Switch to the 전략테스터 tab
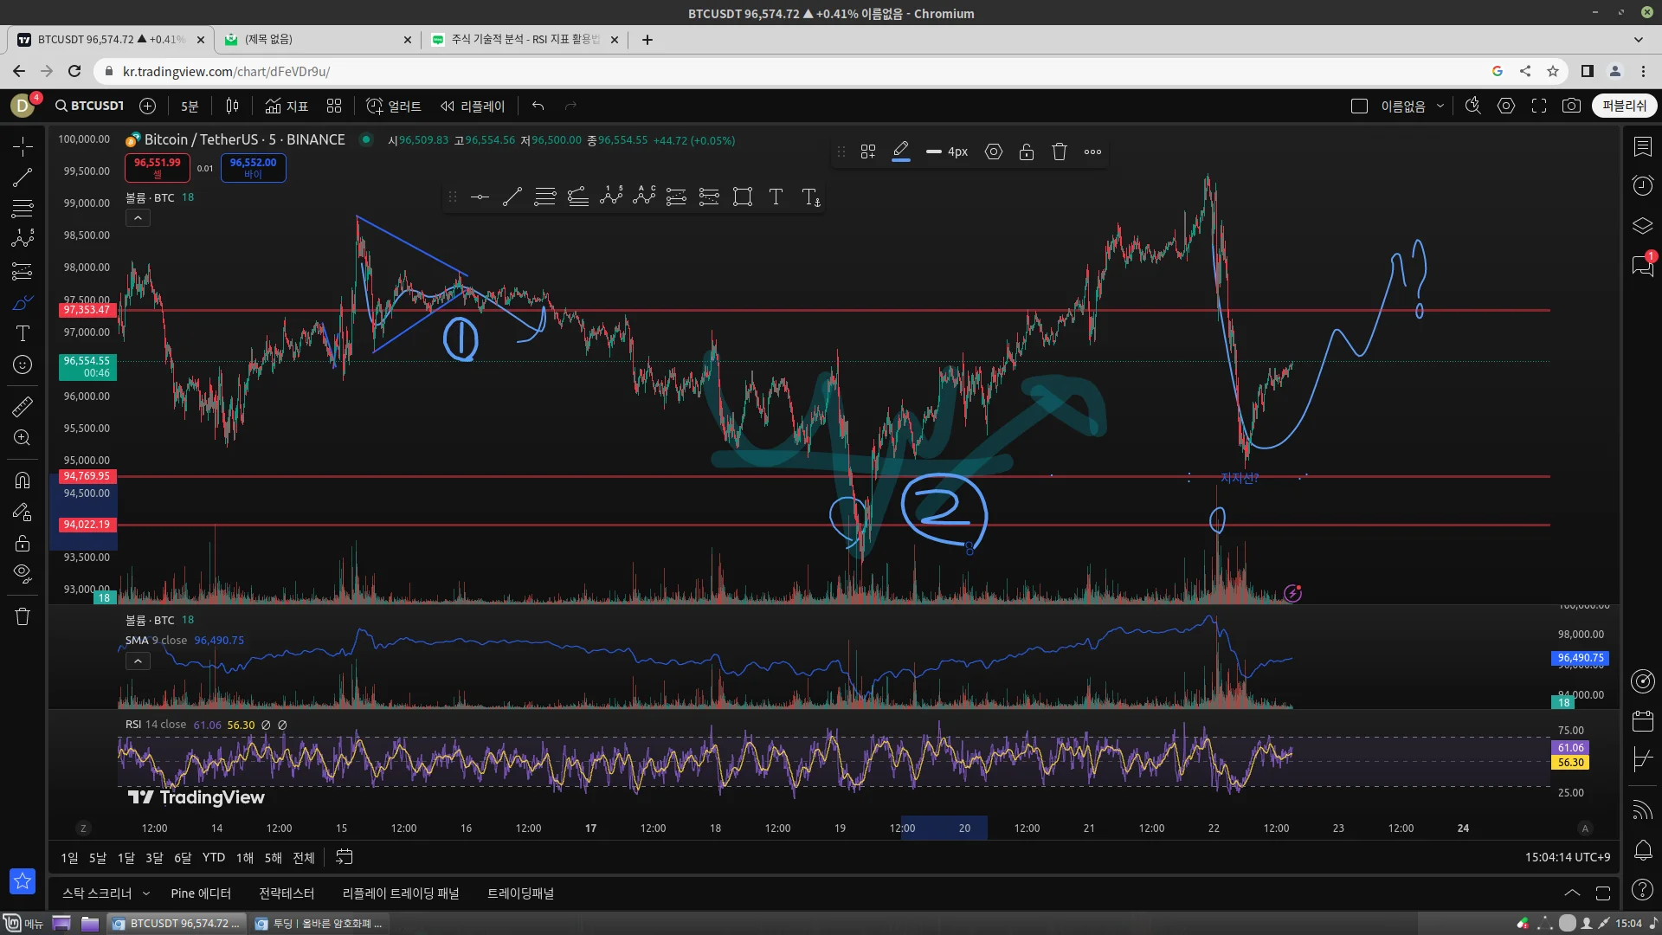 coord(287,893)
